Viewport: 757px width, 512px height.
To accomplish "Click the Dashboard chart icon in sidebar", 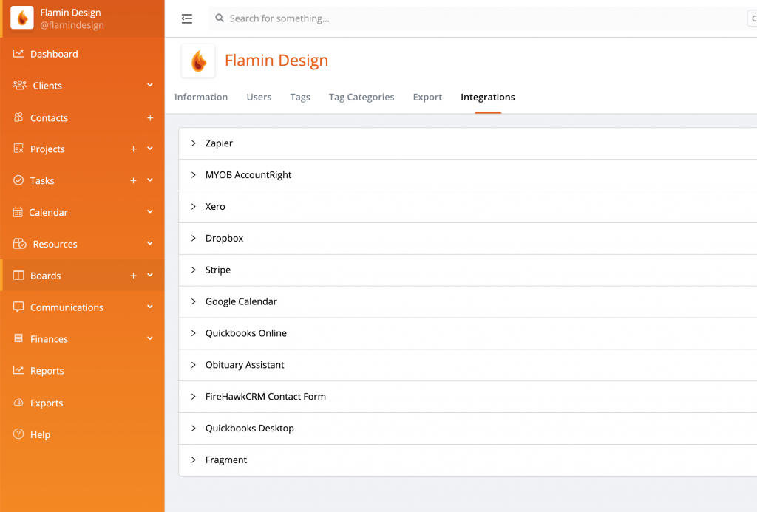I will tap(18, 54).
